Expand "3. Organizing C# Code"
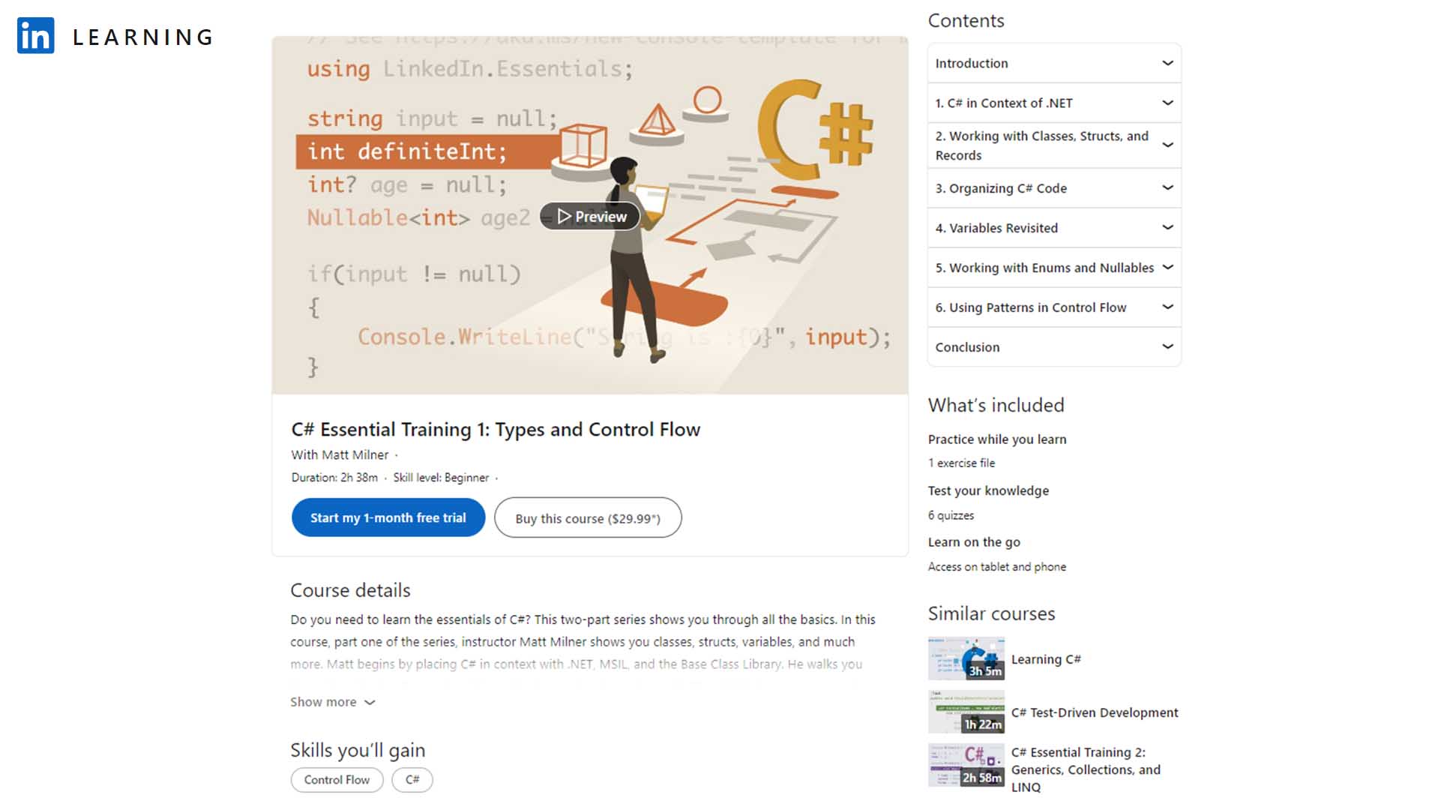Viewport: 1432px width, 810px height. pos(1053,188)
